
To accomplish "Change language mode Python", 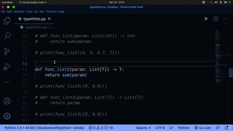I will [183, 128].
